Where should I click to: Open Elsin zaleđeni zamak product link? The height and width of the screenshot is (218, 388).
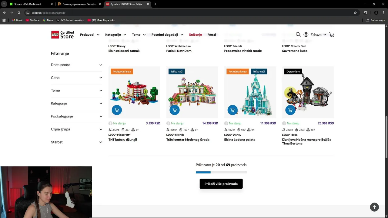(124, 51)
